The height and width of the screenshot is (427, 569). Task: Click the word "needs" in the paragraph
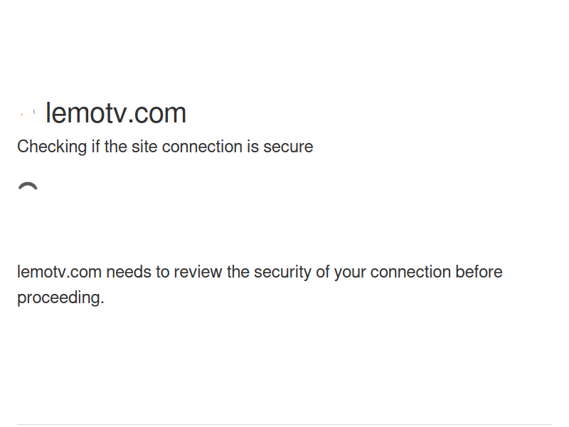128,272
